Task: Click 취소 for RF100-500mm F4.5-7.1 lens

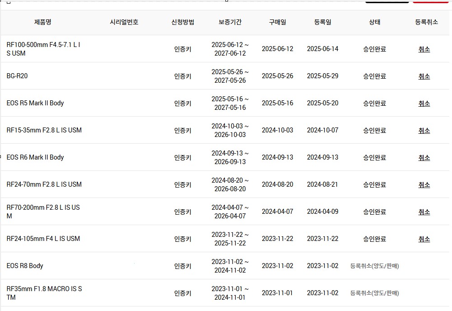Action: click(x=424, y=49)
